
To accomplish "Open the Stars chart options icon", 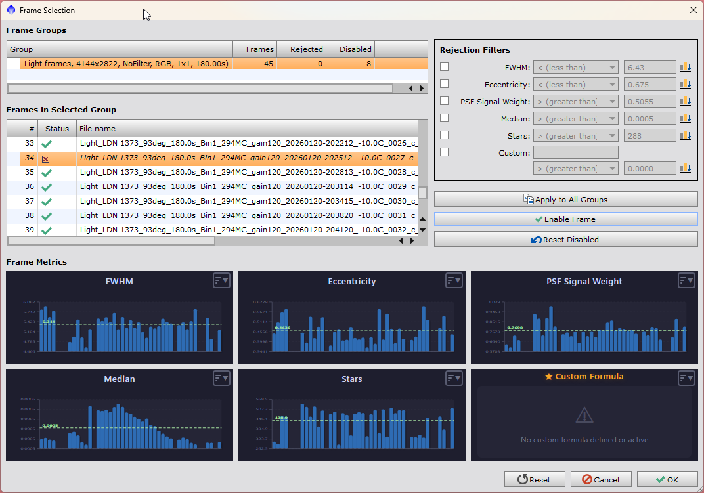I will [454, 378].
